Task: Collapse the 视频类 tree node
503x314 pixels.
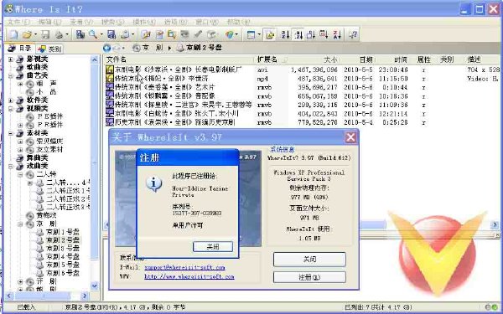Action: (11, 109)
